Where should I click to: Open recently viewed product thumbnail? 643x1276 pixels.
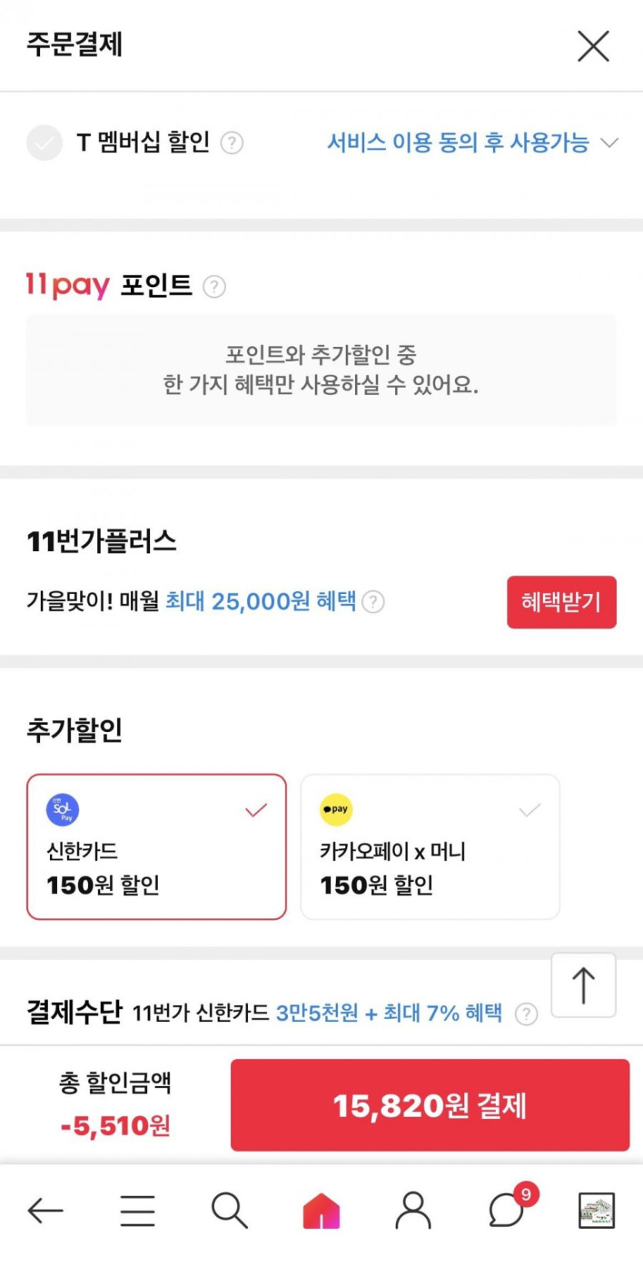click(597, 1211)
